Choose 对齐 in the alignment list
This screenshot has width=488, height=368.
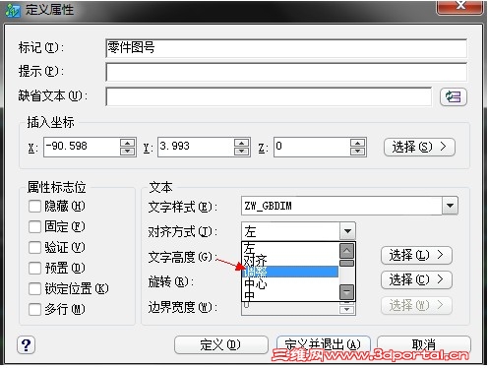pyautogui.click(x=290, y=260)
